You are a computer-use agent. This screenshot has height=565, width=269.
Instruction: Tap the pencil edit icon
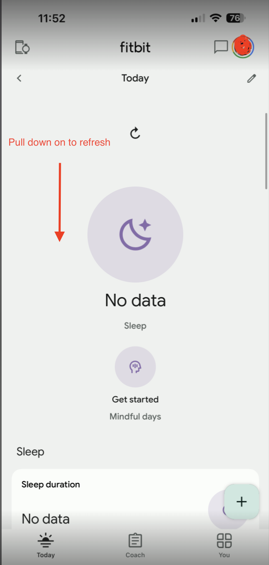tap(251, 78)
